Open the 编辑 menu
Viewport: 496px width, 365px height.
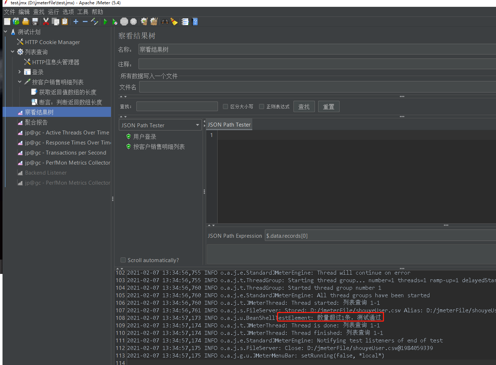point(24,12)
